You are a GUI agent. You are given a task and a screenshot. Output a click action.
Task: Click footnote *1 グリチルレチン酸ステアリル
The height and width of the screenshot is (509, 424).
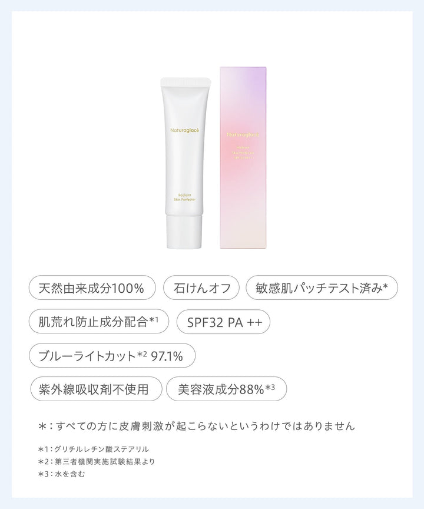point(94,449)
